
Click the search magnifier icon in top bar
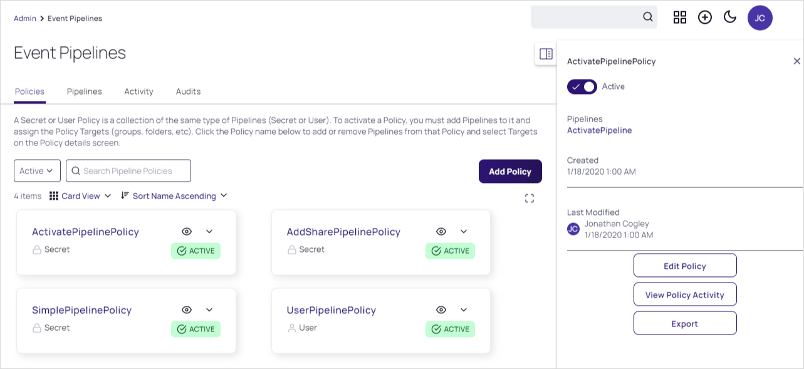[648, 17]
